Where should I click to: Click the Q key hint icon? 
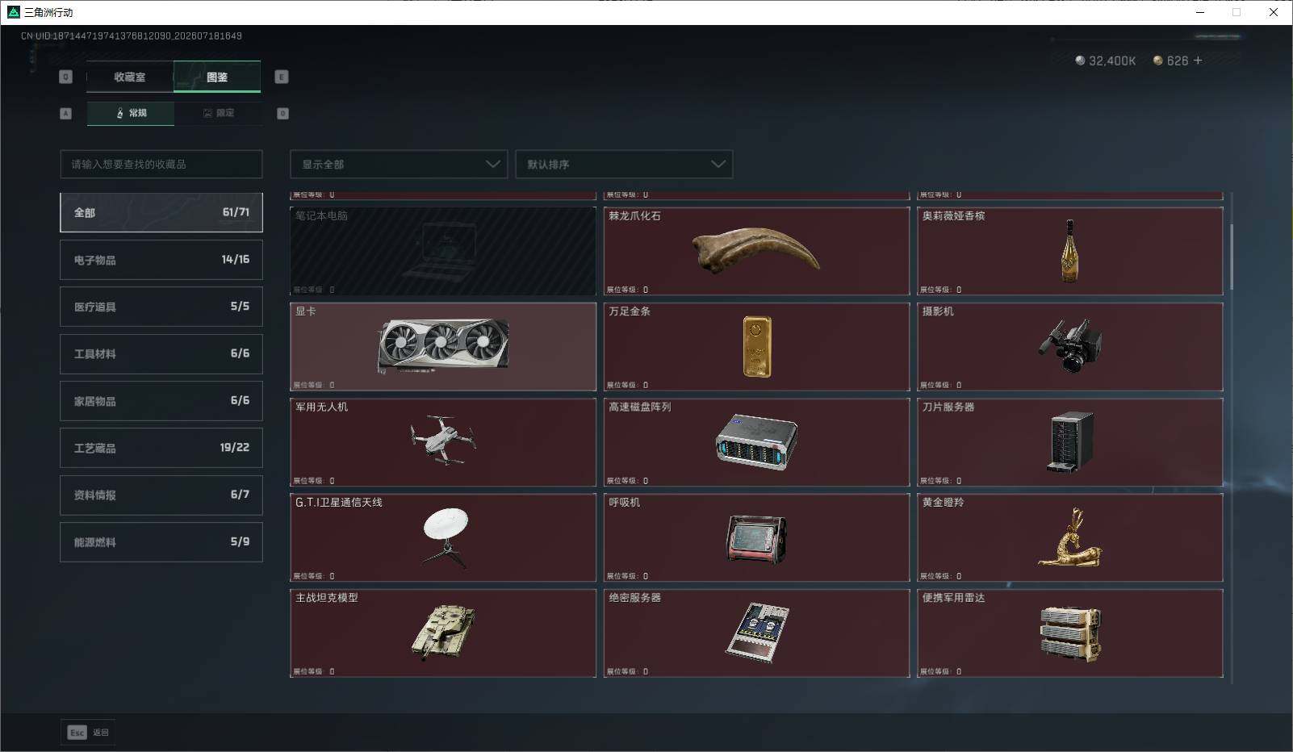point(66,77)
